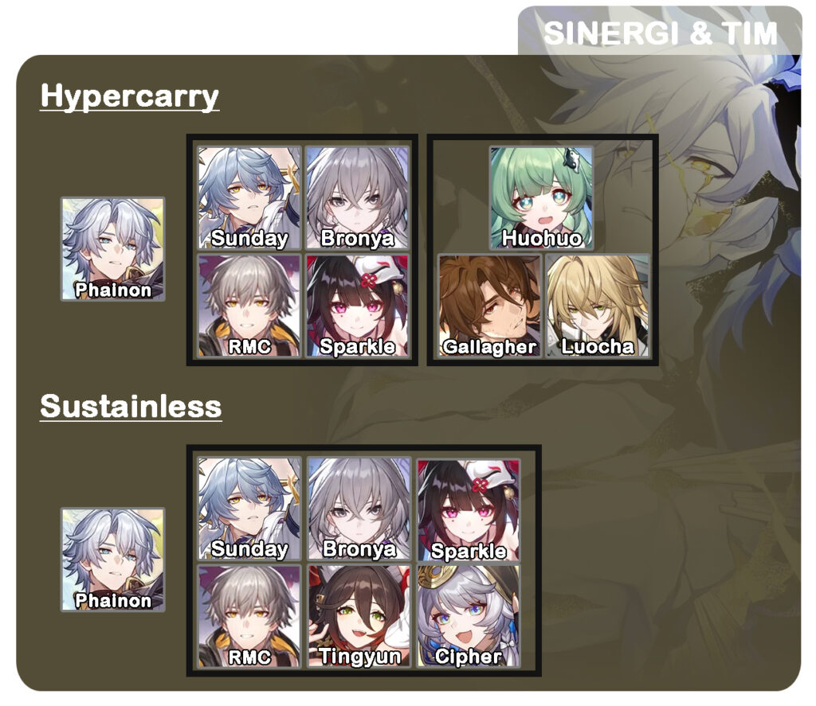Click the Bronya portrait under Hypercarry
The image size is (816, 706).
pos(358,198)
